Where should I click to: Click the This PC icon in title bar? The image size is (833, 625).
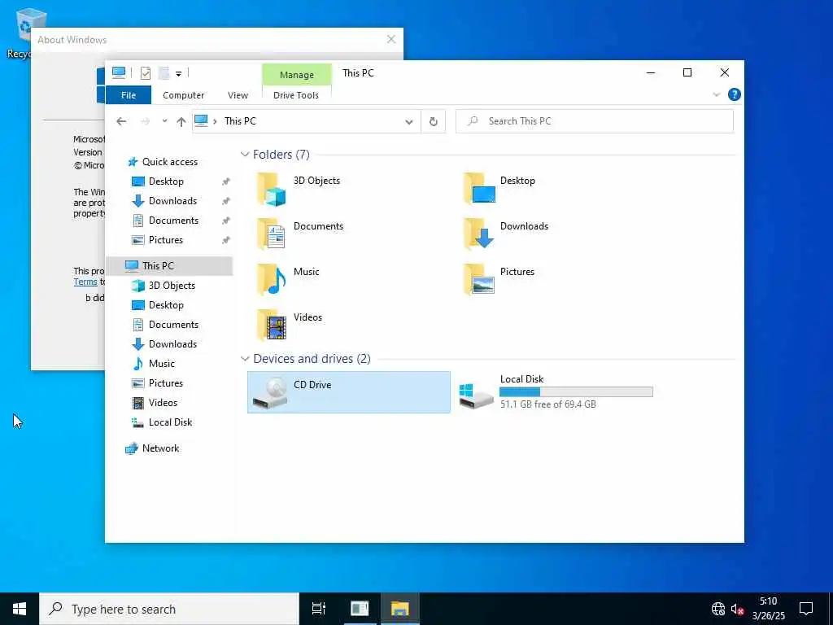click(x=119, y=72)
